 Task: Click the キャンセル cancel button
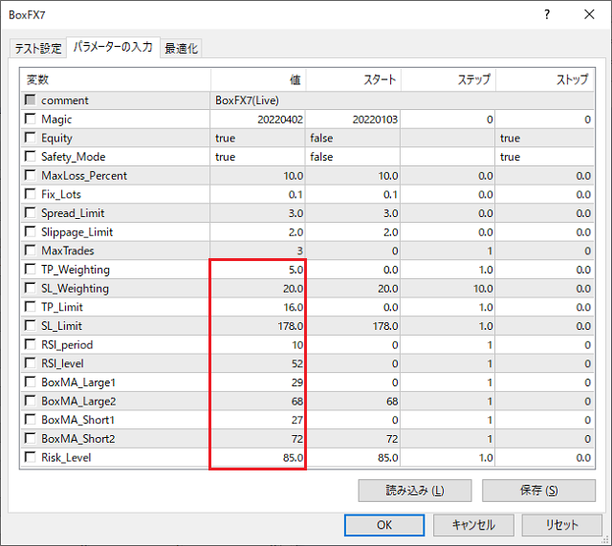pyautogui.click(x=473, y=525)
